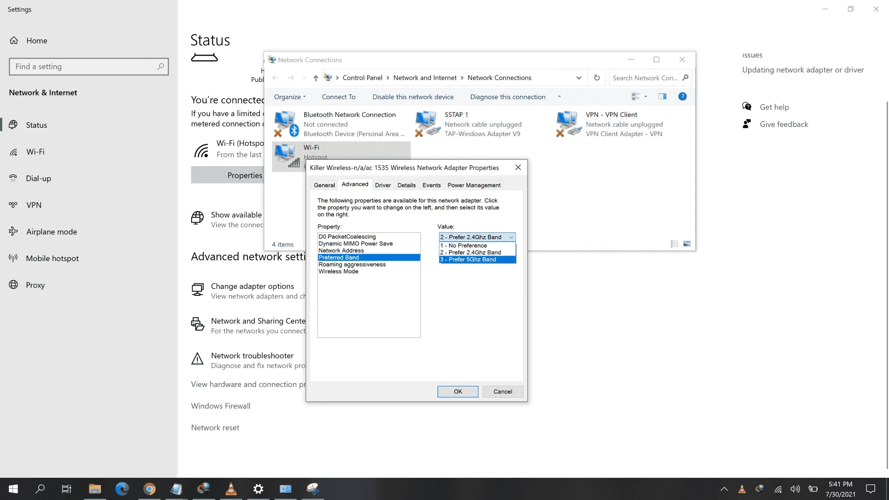Refresh the Network Connections window
Screen dimensions: 889x500
597,78
